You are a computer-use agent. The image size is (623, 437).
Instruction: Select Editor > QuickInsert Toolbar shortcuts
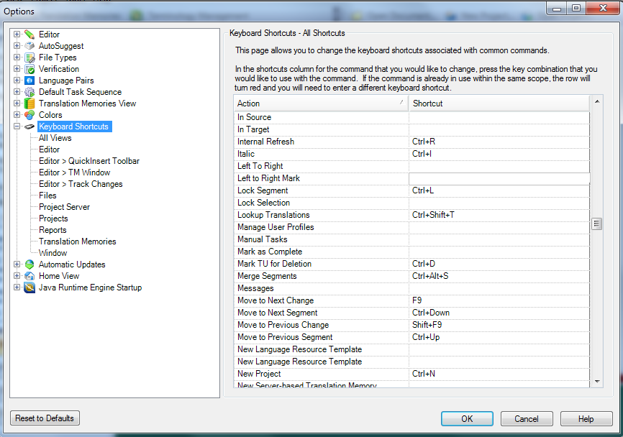89,161
